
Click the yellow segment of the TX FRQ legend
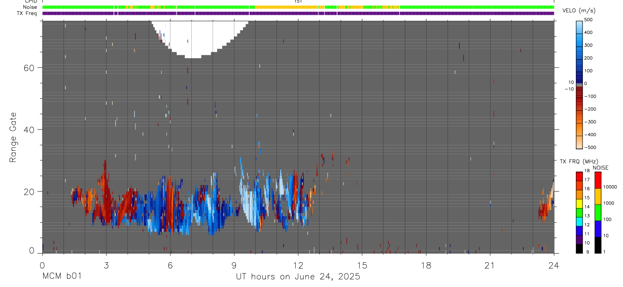coord(579,204)
